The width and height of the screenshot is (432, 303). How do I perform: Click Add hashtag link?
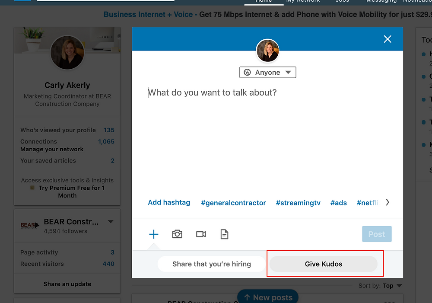pyautogui.click(x=169, y=203)
